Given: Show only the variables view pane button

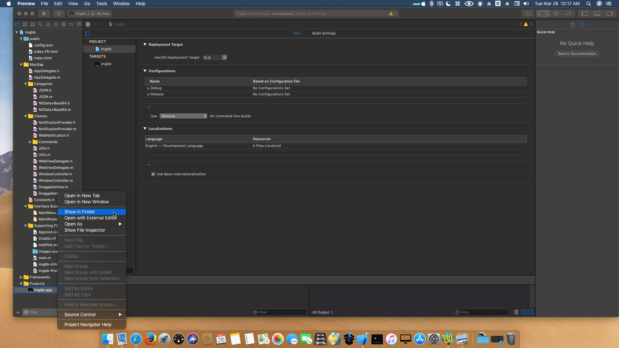Looking at the screenshot, I should click(525, 312).
